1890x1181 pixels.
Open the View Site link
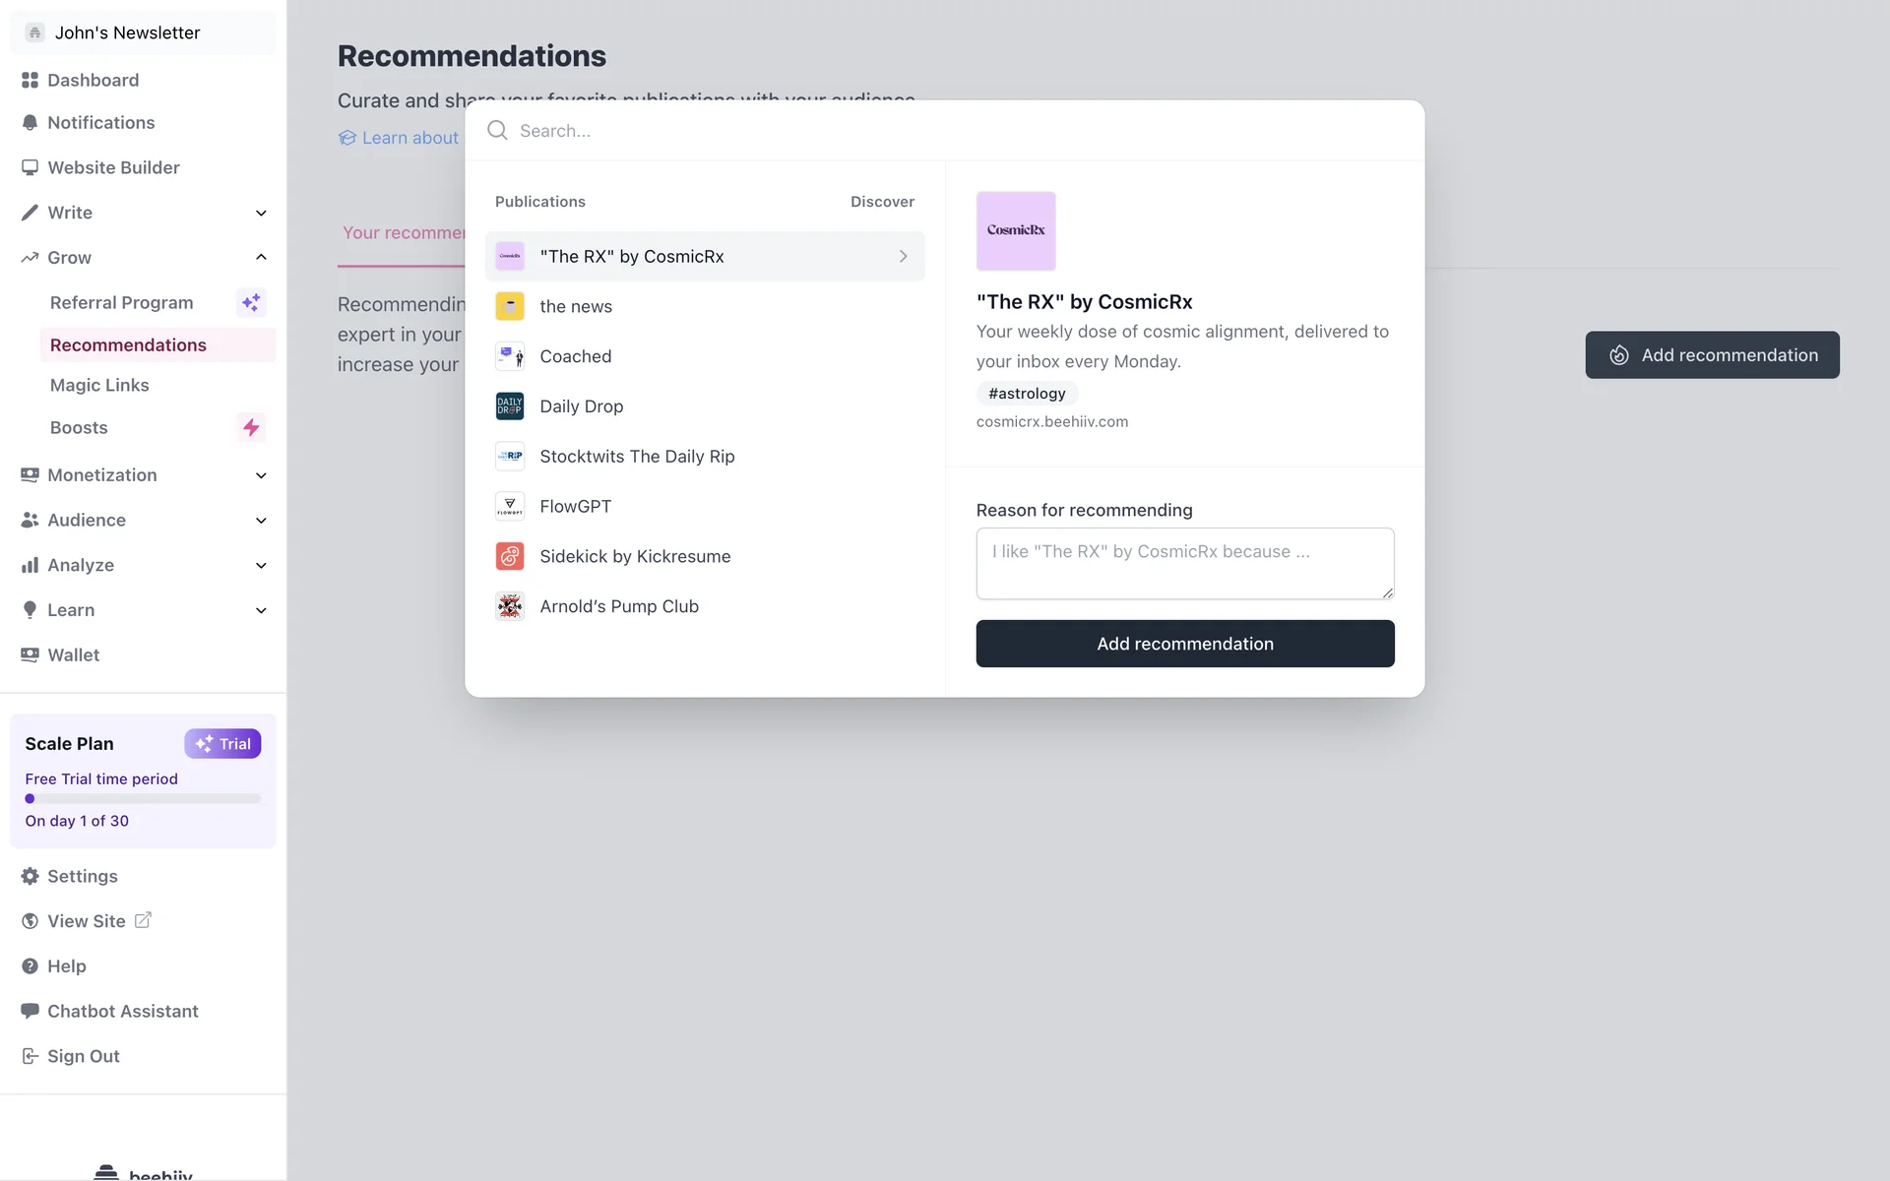pos(87,921)
